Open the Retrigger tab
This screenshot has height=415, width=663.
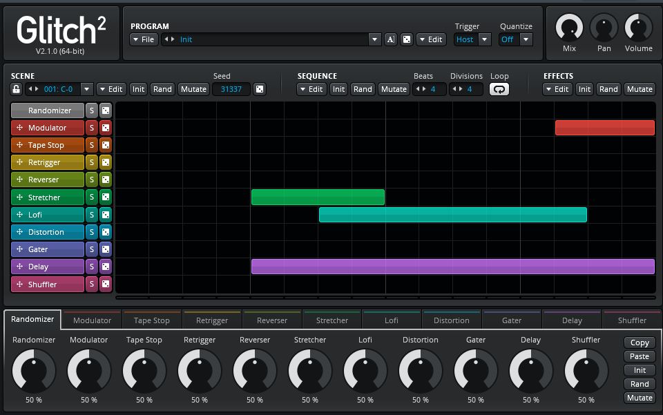pyautogui.click(x=212, y=320)
